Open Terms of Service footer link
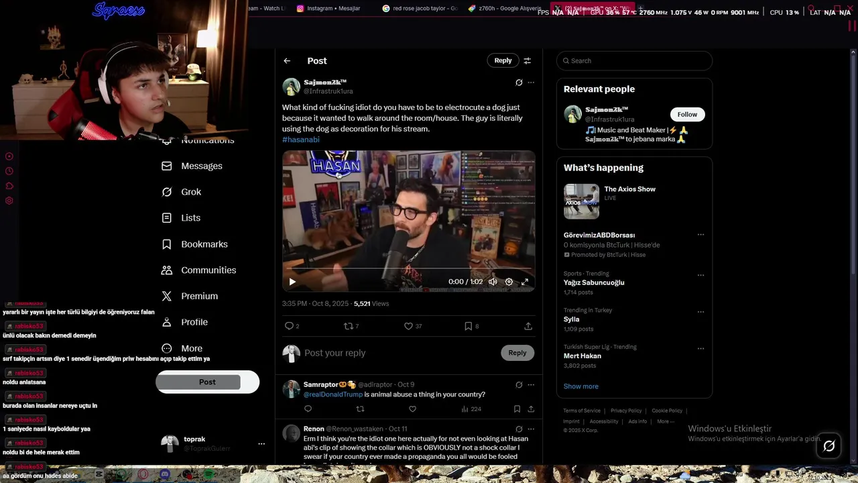The width and height of the screenshot is (858, 483). pyautogui.click(x=582, y=411)
